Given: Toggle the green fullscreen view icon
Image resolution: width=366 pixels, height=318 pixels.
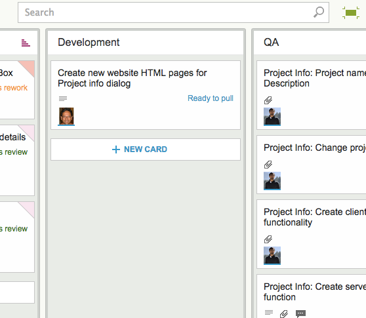Looking at the screenshot, I should tap(351, 12).
